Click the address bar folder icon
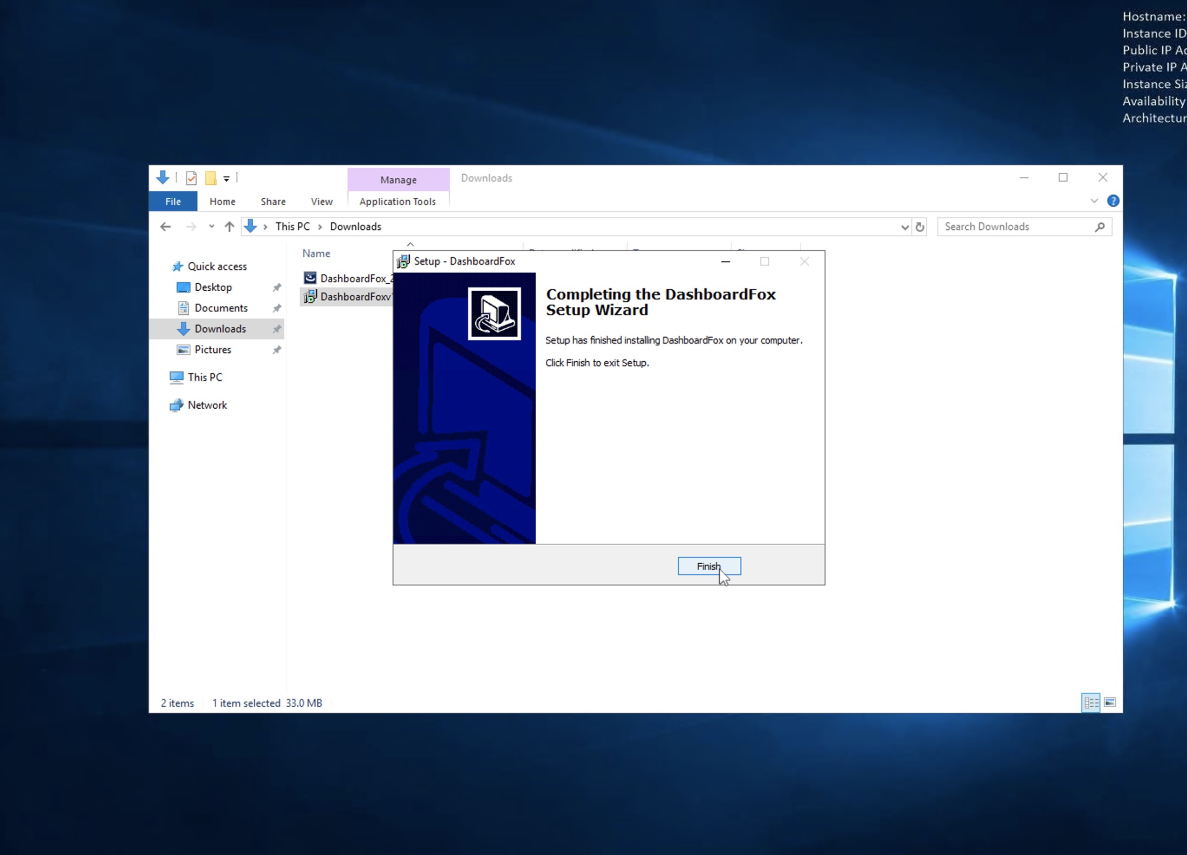 250,226
